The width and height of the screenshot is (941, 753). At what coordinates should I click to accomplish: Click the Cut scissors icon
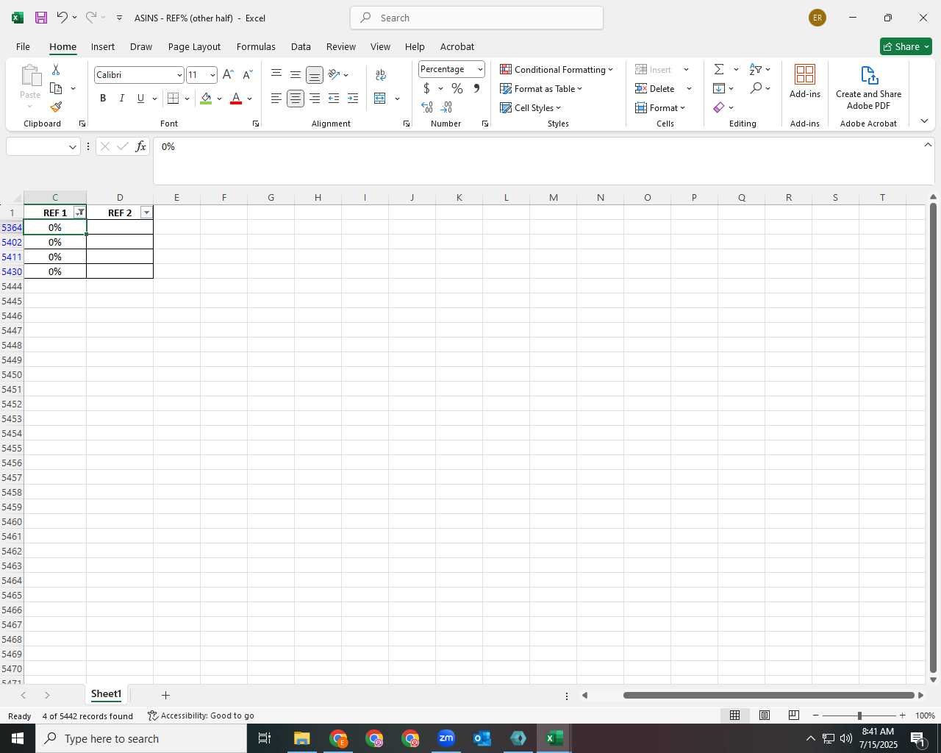click(56, 70)
